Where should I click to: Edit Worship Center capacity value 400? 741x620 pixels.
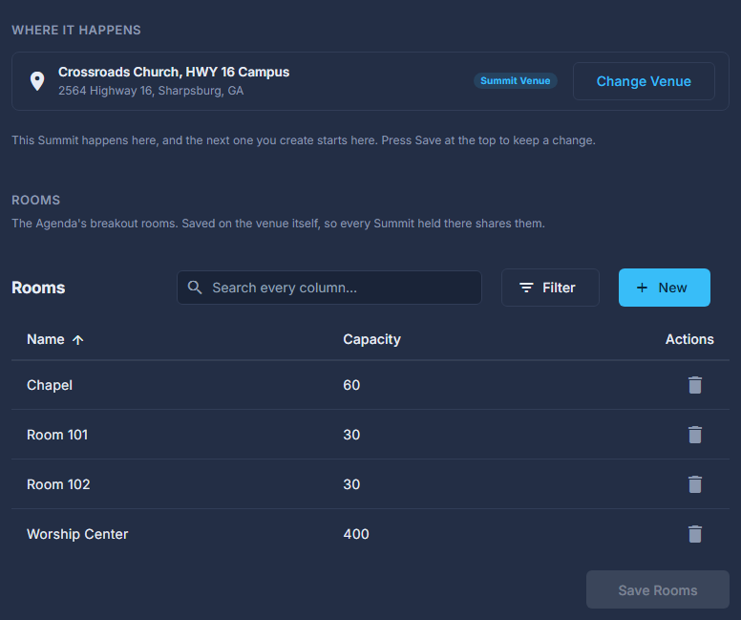click(x=356, y=534)
